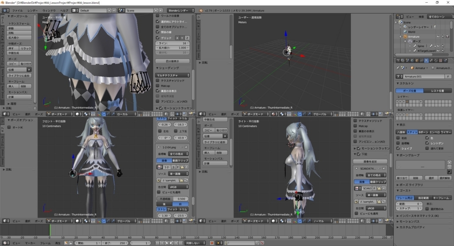Click the リラックス pose button
Viewport: 454px width, 246px height.
[x=25, y=48]
